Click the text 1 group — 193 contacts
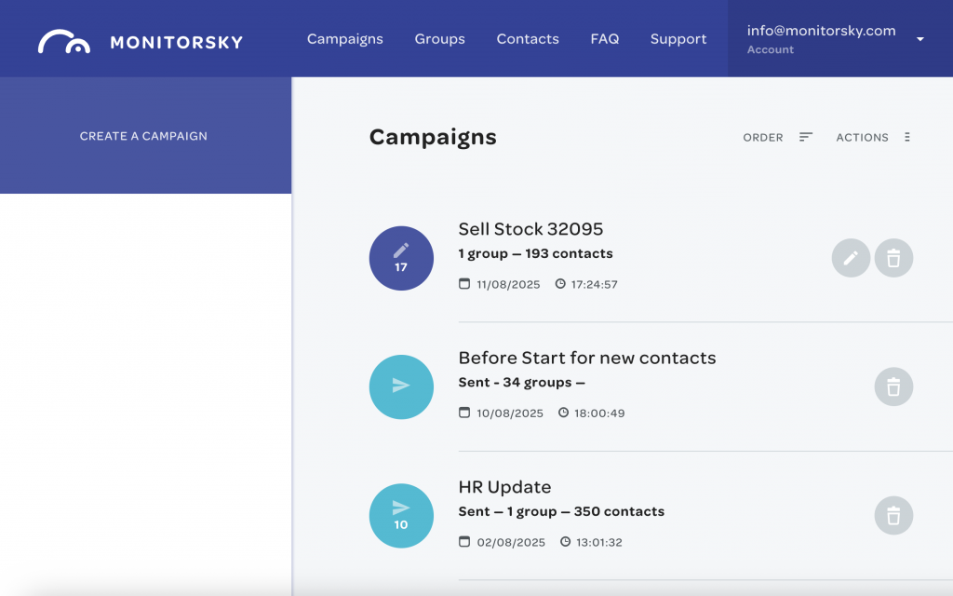 [x=535, y=253]
